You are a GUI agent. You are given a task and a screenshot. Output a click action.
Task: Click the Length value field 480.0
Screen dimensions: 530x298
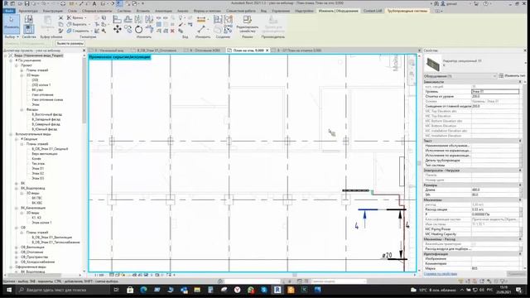[x=495, y=190]
